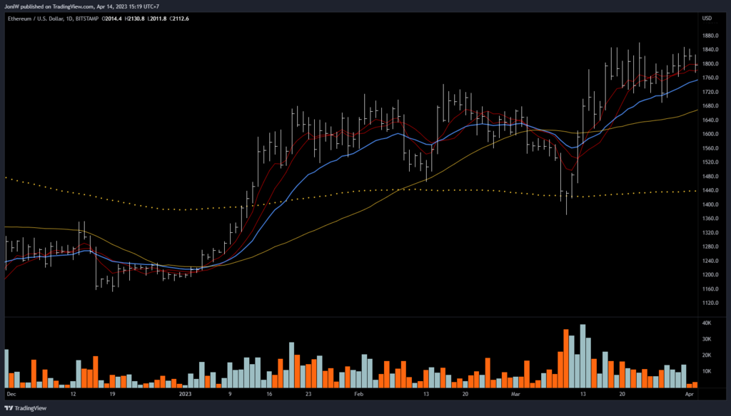Image resolution: width=731 pixels, height=416 pixels.
Task: Click the USD currency label
Action: 707,19
